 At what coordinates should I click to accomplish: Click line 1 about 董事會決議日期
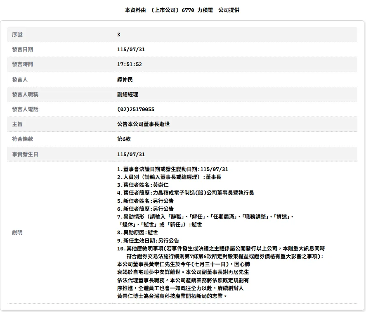(x=172, y=169)
